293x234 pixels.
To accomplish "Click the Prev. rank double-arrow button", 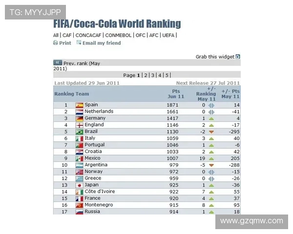I will click(x=58, y=63).
